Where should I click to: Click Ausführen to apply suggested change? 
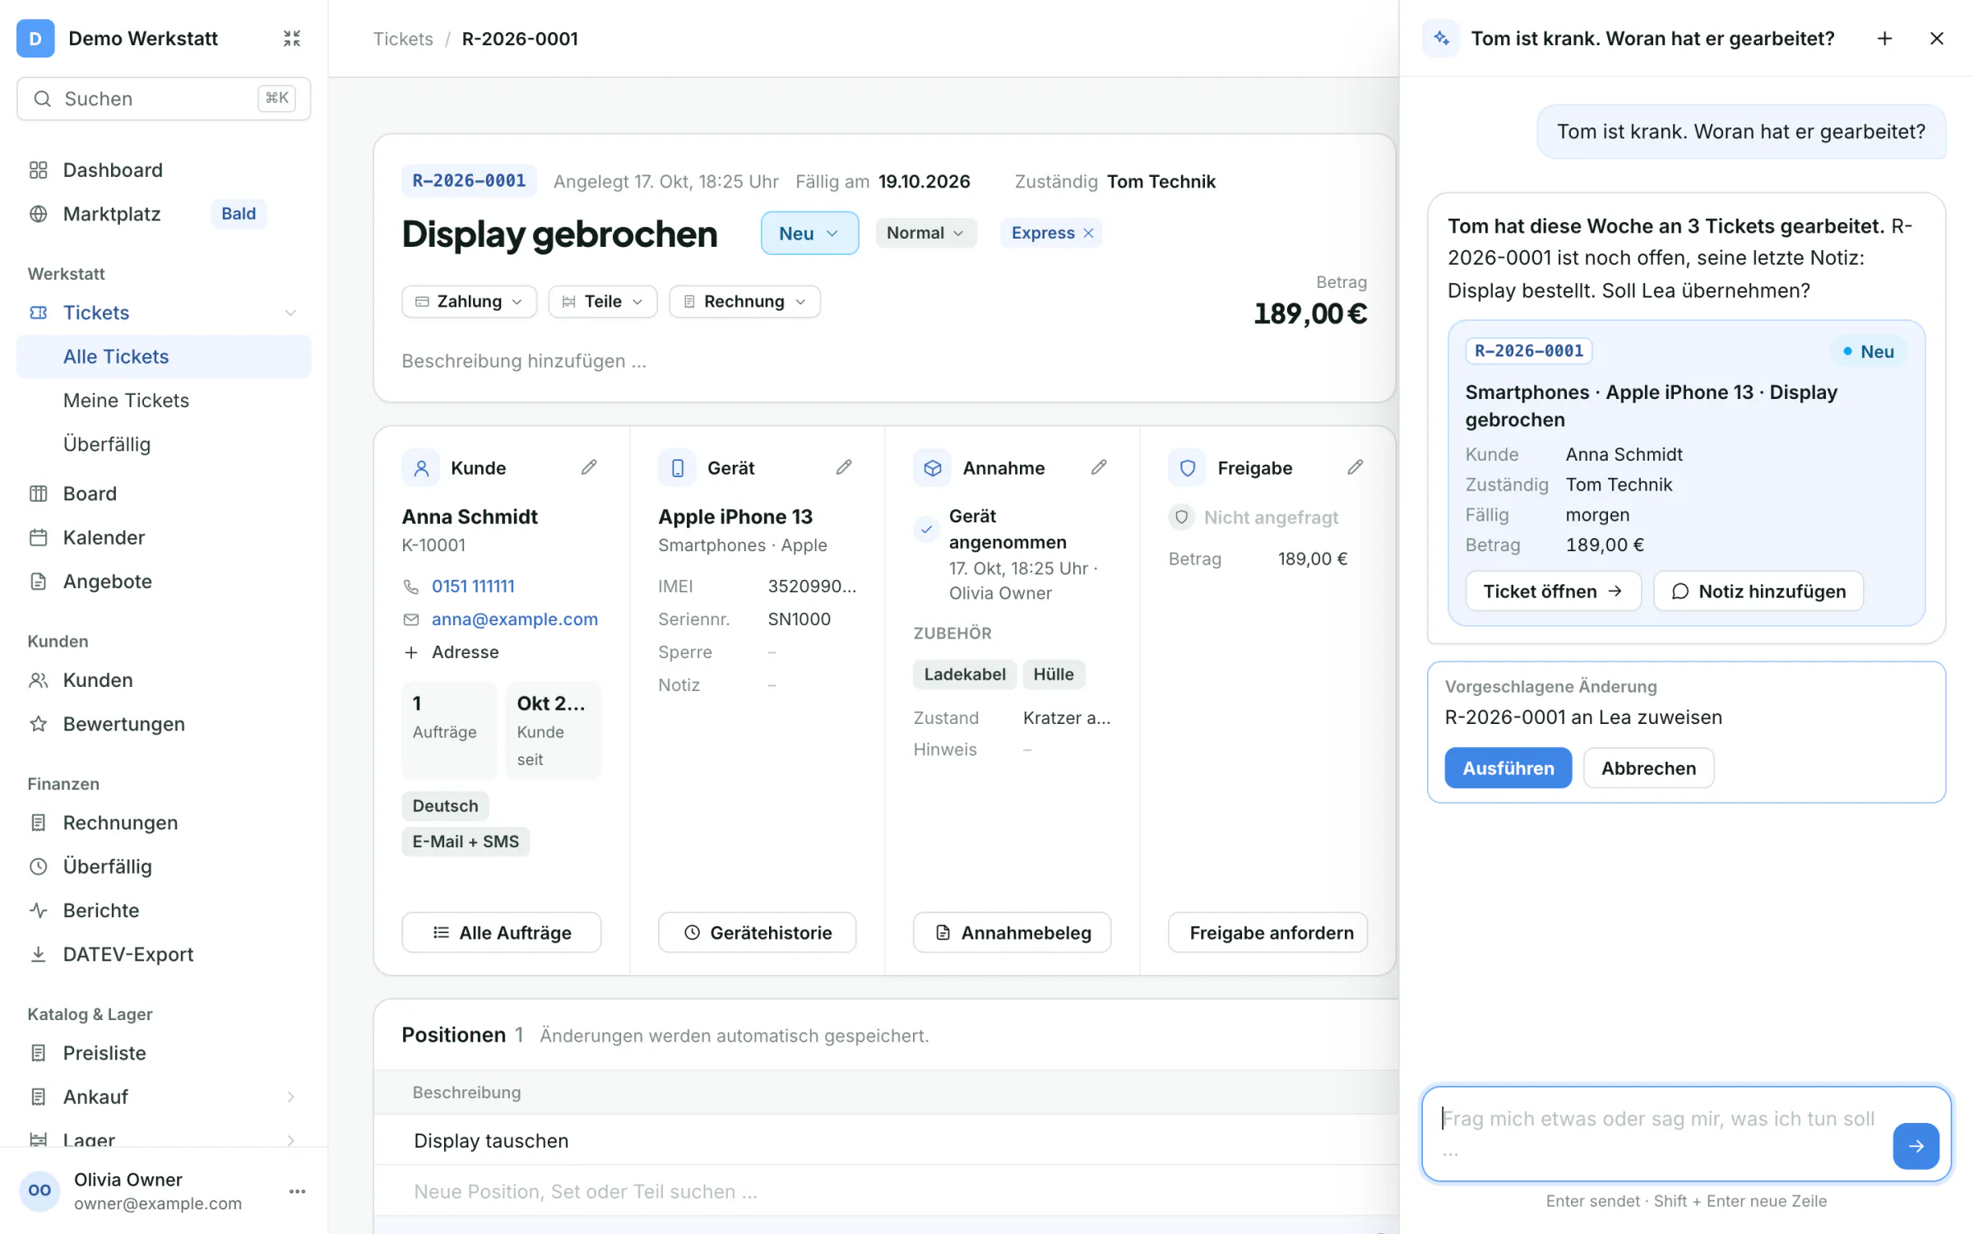(1508, 768)
